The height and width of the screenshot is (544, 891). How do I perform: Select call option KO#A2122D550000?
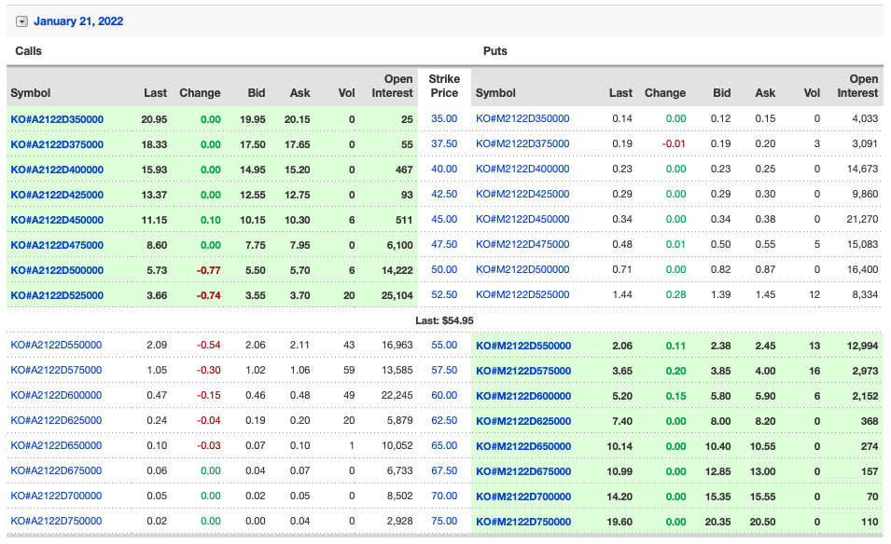(x=56, y=346)
